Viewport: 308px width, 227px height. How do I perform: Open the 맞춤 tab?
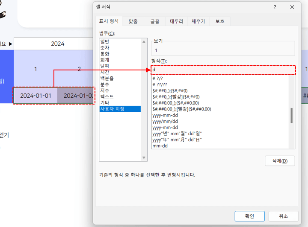pyautogui.click(x=133, y=21)
